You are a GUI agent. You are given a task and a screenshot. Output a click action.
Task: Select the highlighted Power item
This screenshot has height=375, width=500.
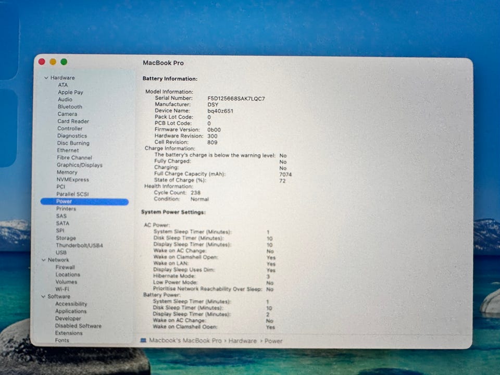point(84,202)
